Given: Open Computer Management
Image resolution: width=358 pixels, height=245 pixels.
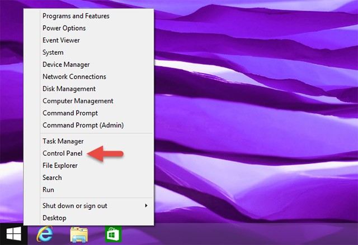Looking at the screenshot, I should [x=78, y=101].
